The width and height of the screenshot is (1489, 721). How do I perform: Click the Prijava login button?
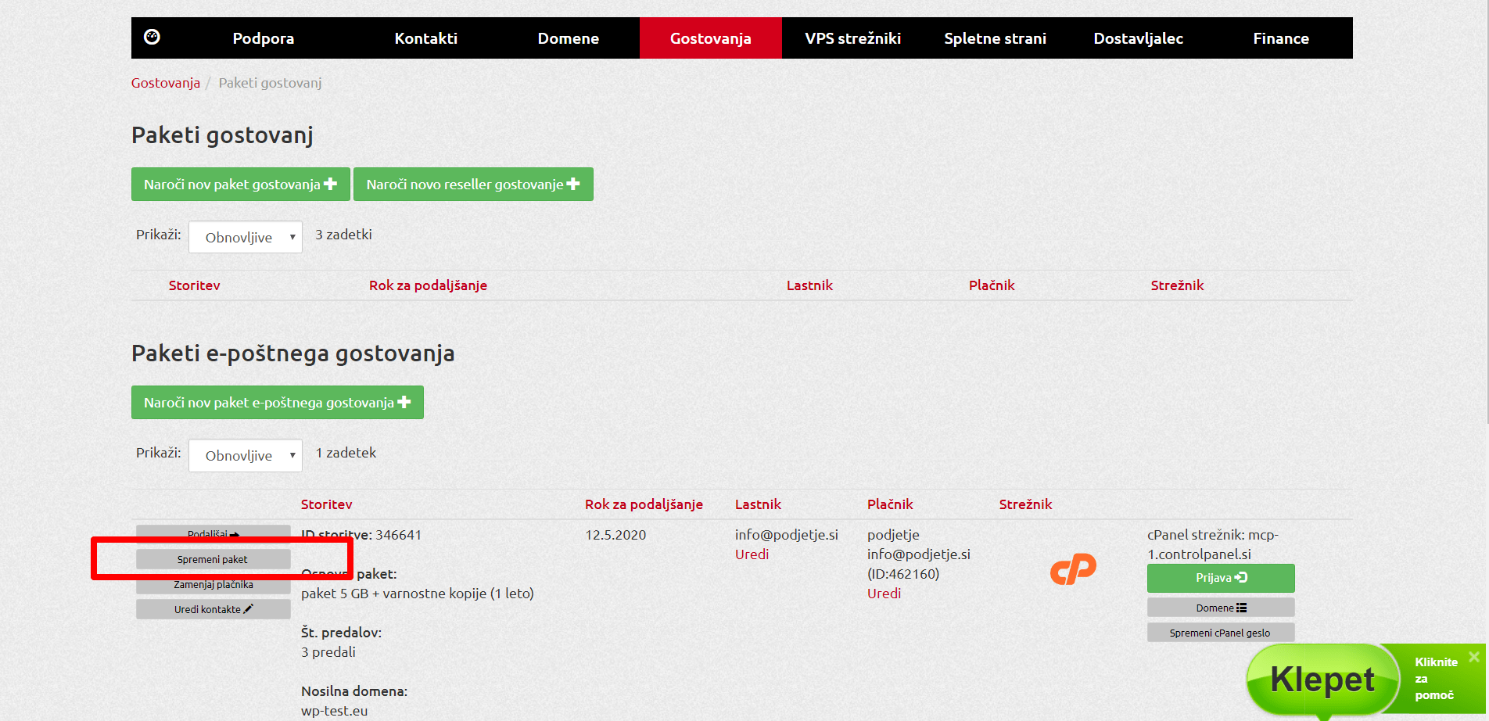coord(1220,578)
